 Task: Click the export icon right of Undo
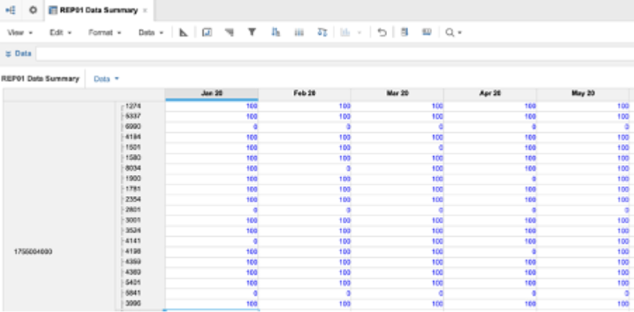404,32
